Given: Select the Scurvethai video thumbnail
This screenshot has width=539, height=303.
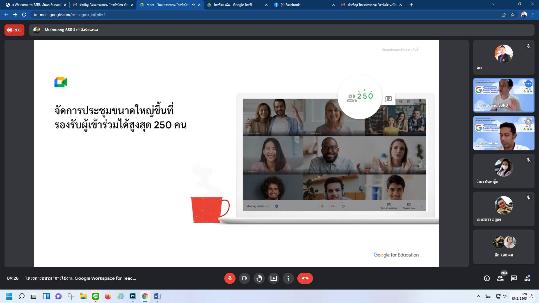Looking at the screenshot, I should point(504,133).
